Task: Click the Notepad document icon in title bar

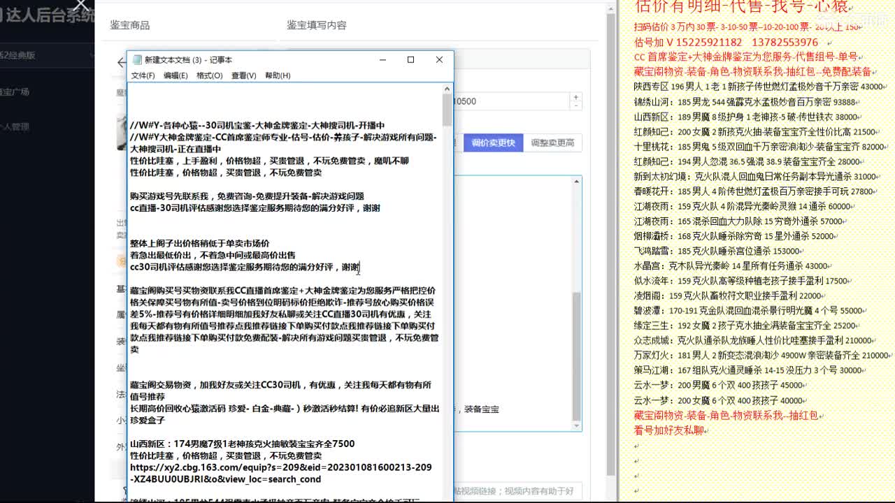Action: pos(137,60)
